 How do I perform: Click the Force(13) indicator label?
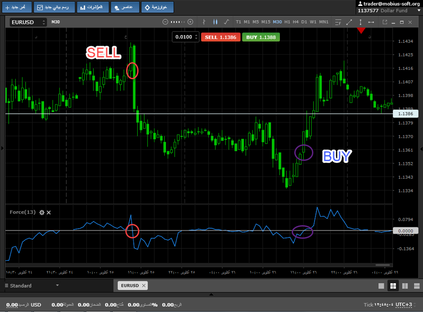tap(22, 212)
